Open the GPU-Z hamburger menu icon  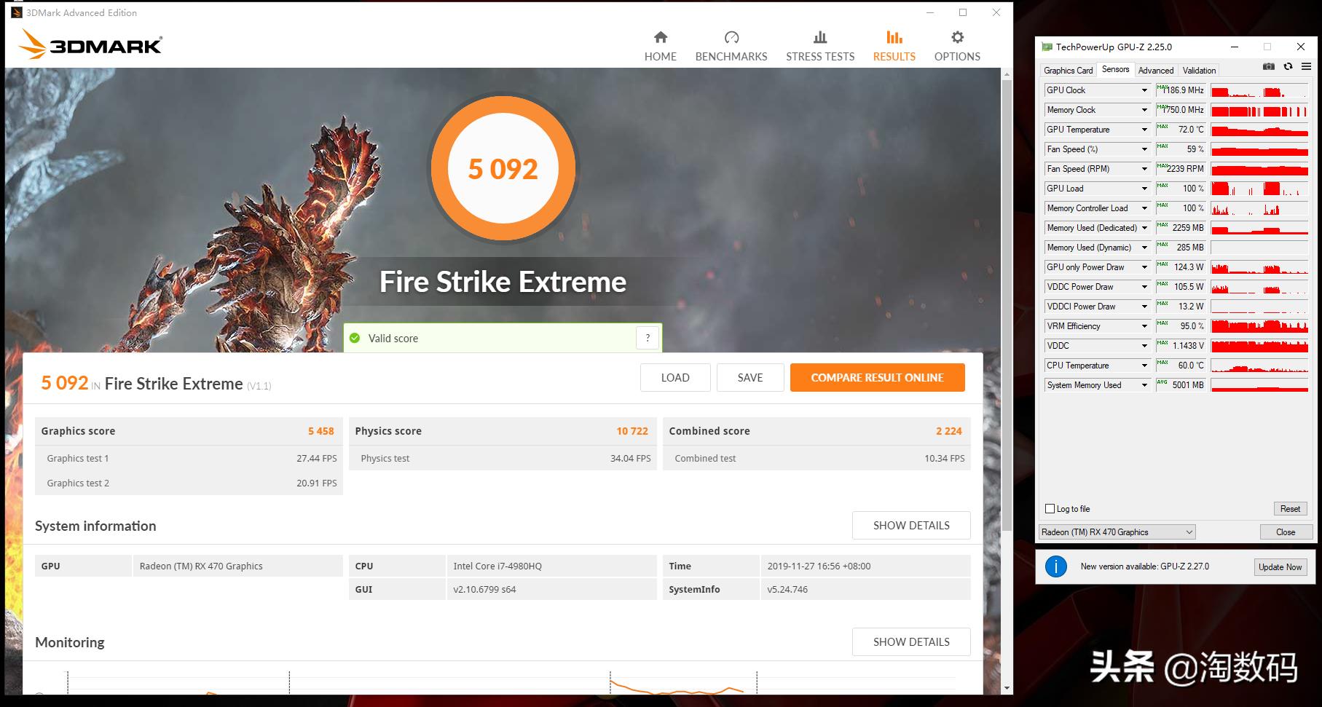(1306, 66)
